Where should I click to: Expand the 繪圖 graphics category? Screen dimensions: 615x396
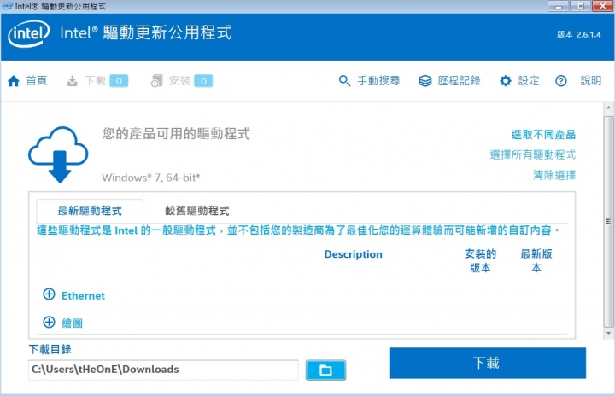[49, 322]
